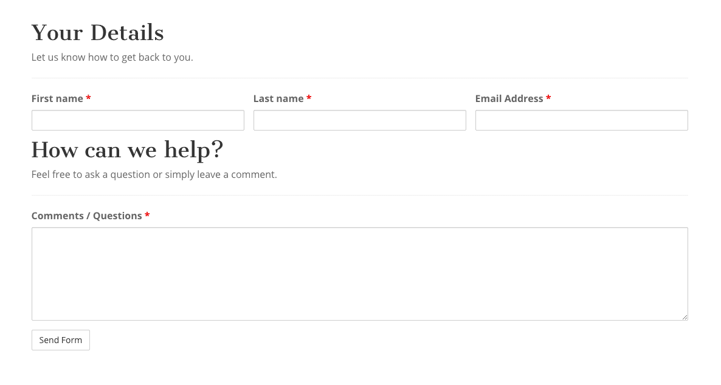The height and width of the screenshot is (385, 721).
Task: Click the asterisk beside Comments / Questions
Action: pos(147,216)
